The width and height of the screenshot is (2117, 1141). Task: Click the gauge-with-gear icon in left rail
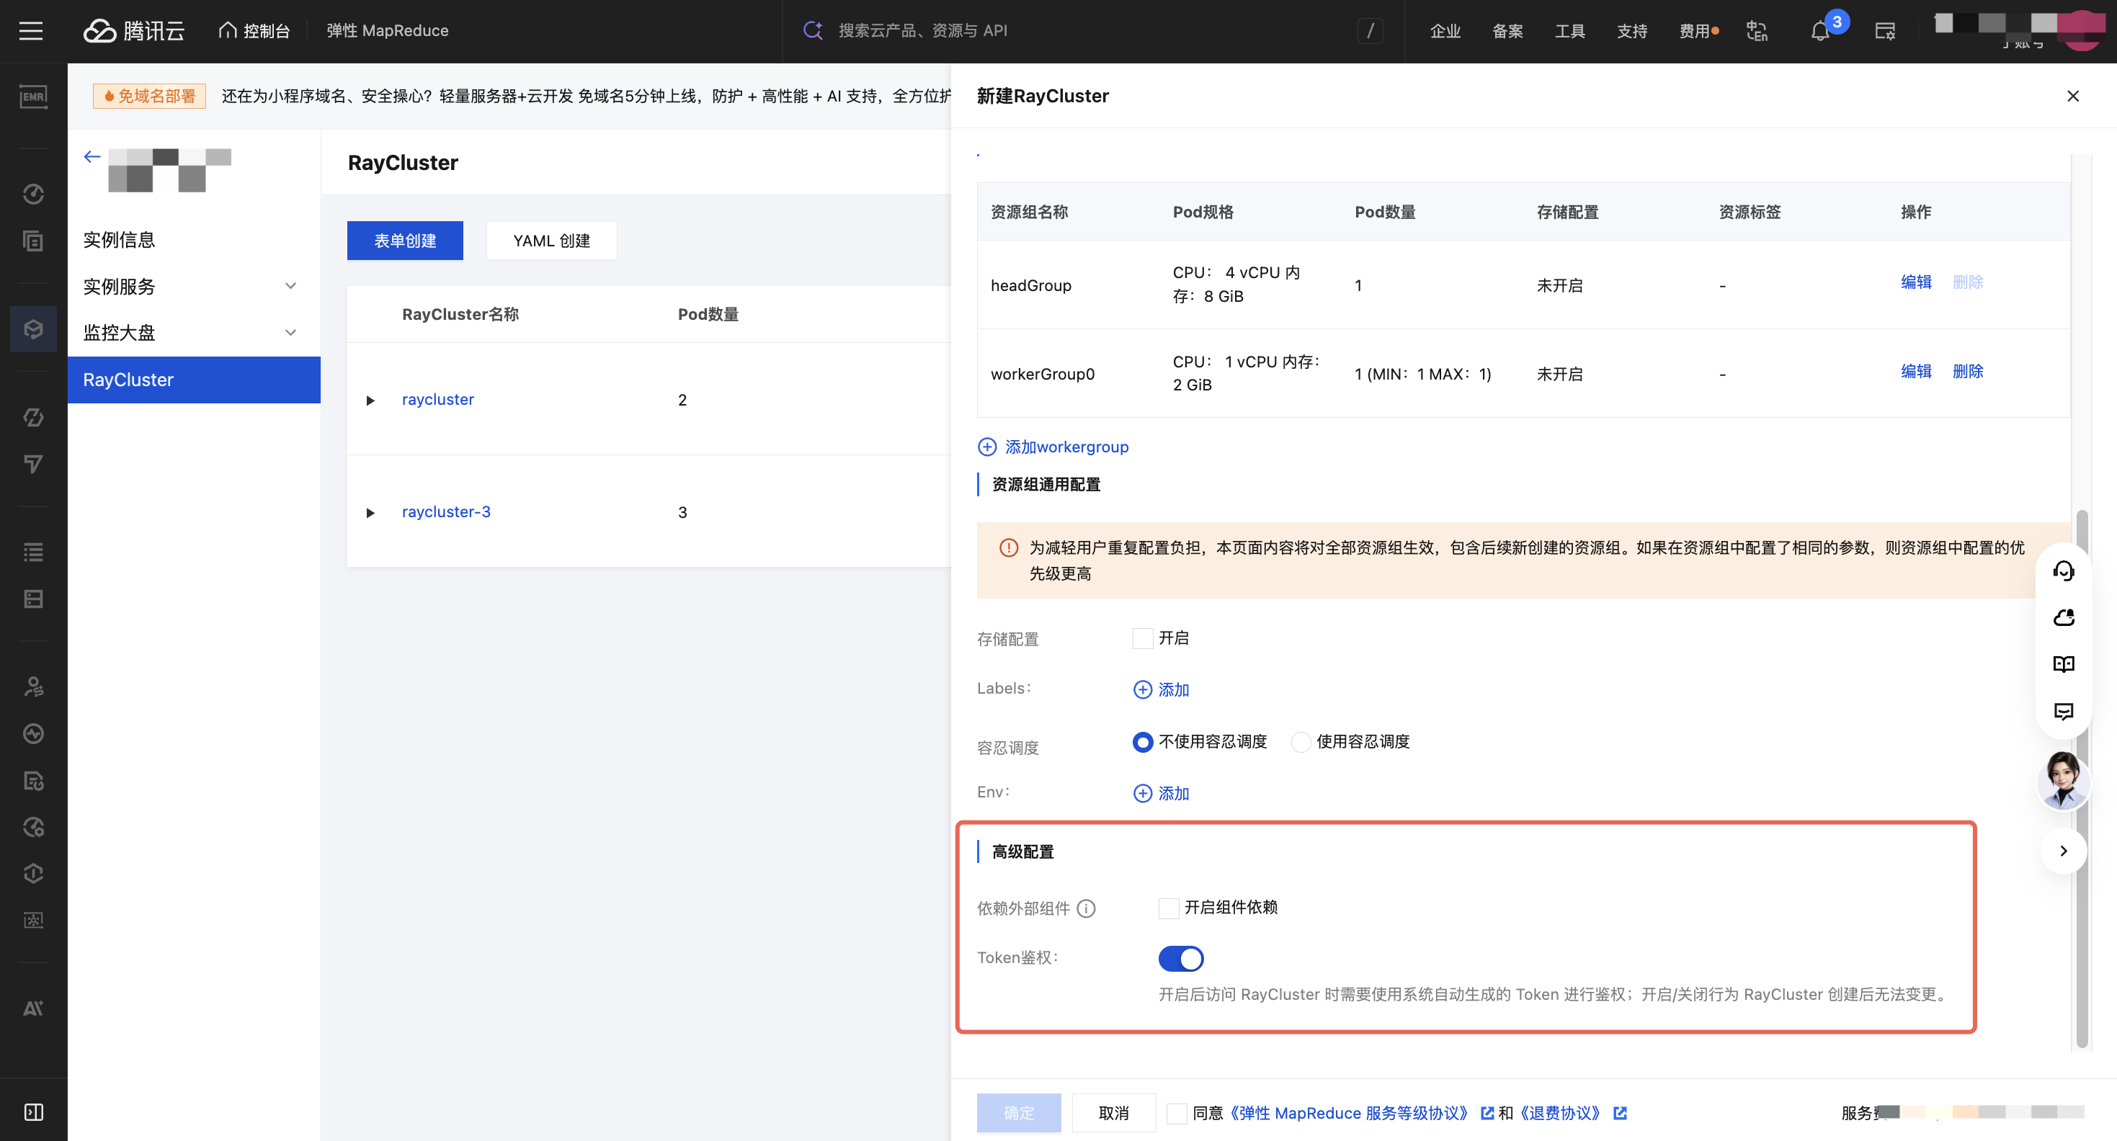(x=34, y=827)
